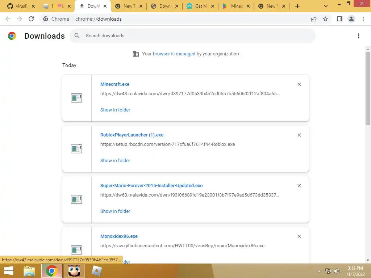This screenshot has height=278, width=371.
Task: Click the browser back arrow
Action: pos(8,19)
